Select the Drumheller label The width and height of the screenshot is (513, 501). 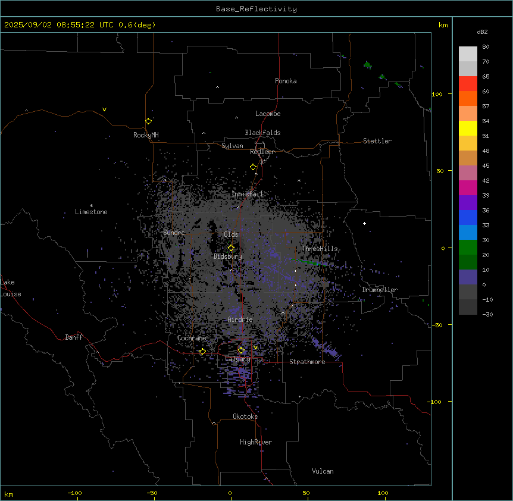380,290
